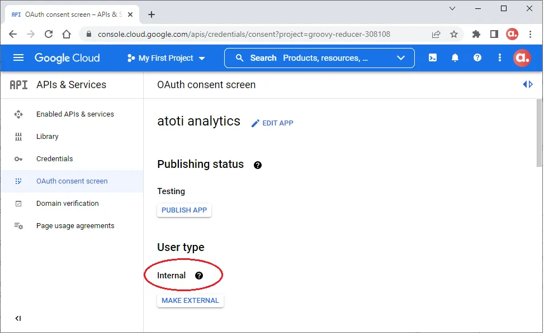Share this page from address bar
544x333 pixels.
point(436,34)
